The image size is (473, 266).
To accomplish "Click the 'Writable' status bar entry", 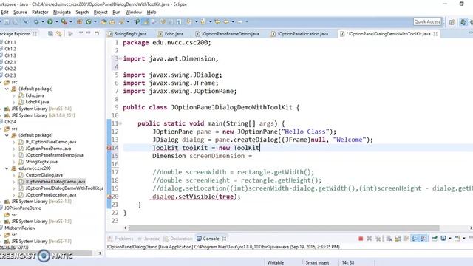I will pyautogui.click(x=276, y=263).
